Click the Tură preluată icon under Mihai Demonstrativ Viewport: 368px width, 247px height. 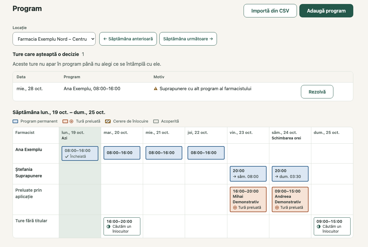[x=235, y=207]
